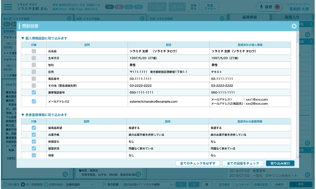Uncheck the 携帯電話番号 checkbox

(x=34, y=92)
